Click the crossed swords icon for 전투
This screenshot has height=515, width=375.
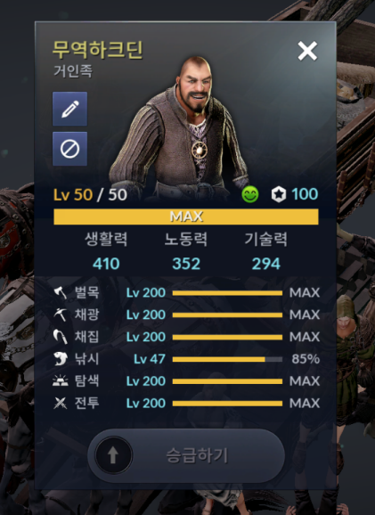click(60, 403)
